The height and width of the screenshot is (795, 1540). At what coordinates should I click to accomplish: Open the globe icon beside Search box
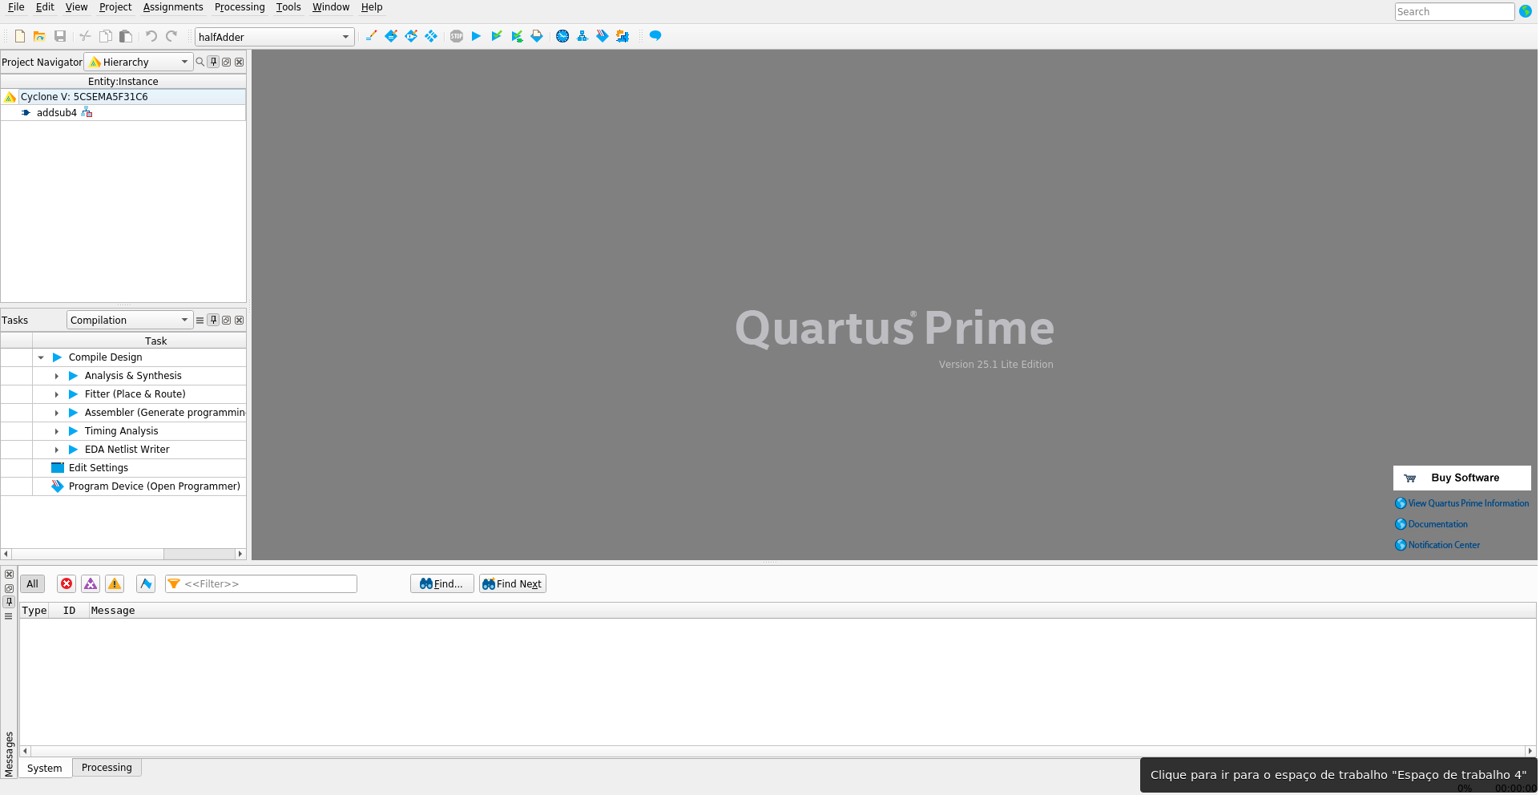tap(1526, 11)
